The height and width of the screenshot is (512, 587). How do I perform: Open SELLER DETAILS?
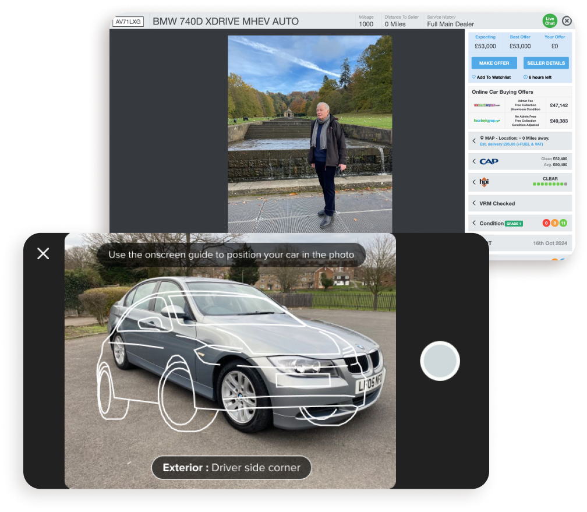(546, 63)
